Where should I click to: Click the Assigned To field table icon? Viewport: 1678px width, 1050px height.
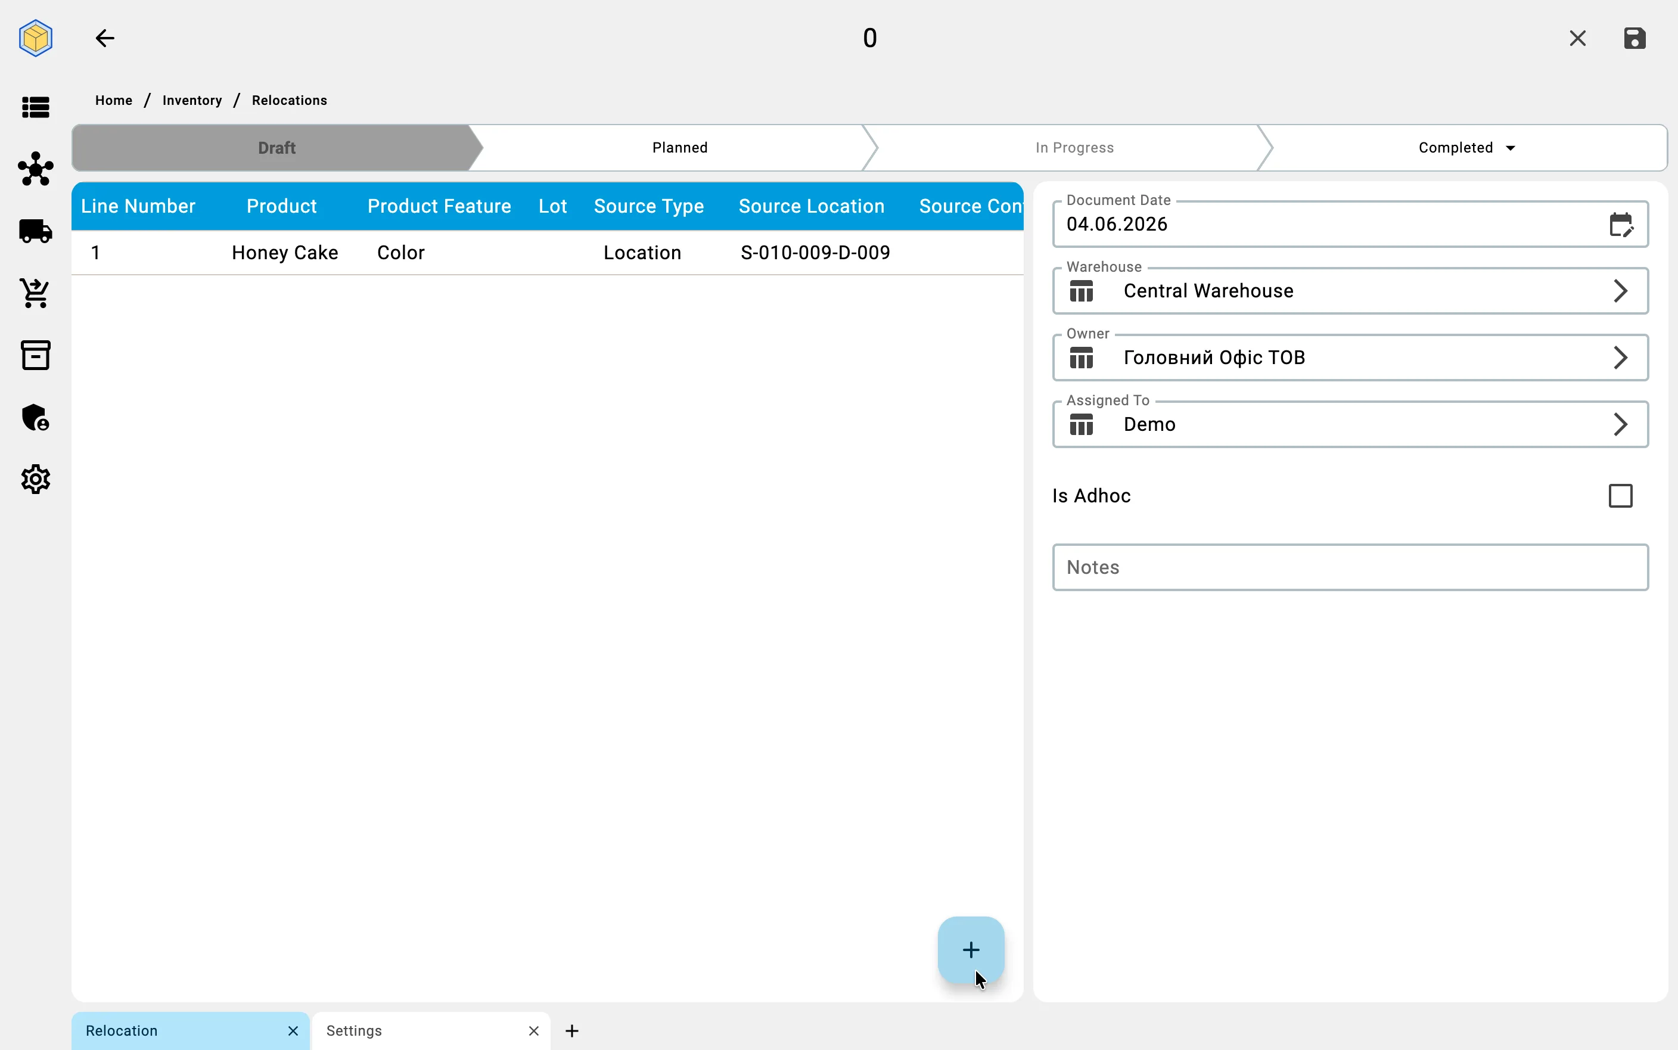tap(1081, 424)
